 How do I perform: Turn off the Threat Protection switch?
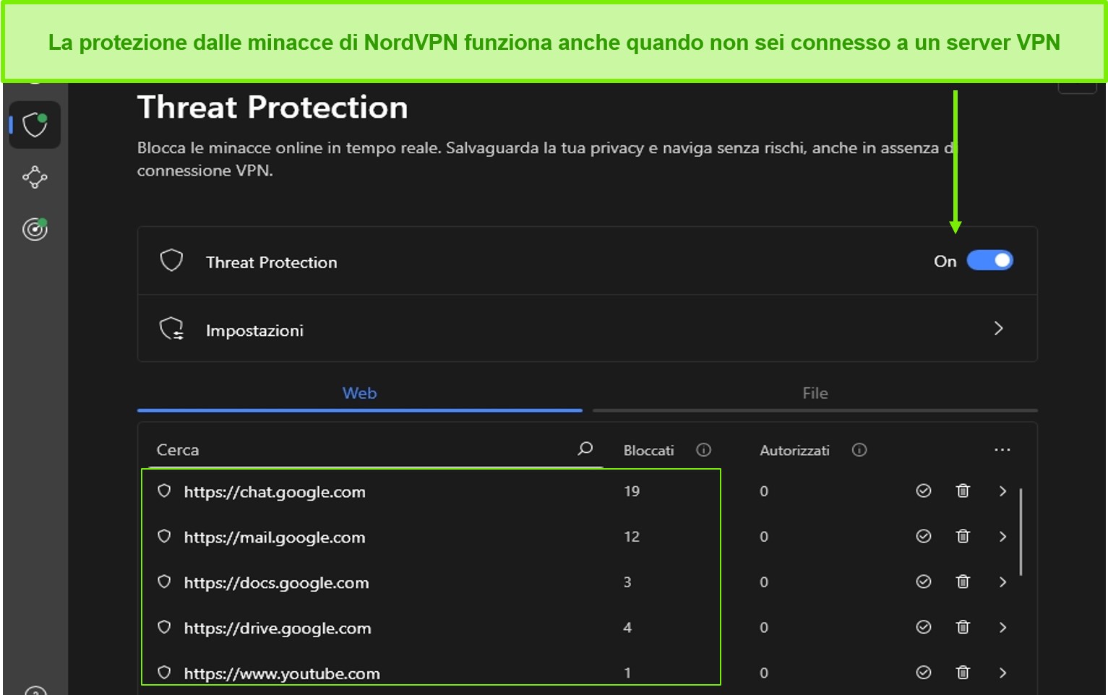[990, 260]
